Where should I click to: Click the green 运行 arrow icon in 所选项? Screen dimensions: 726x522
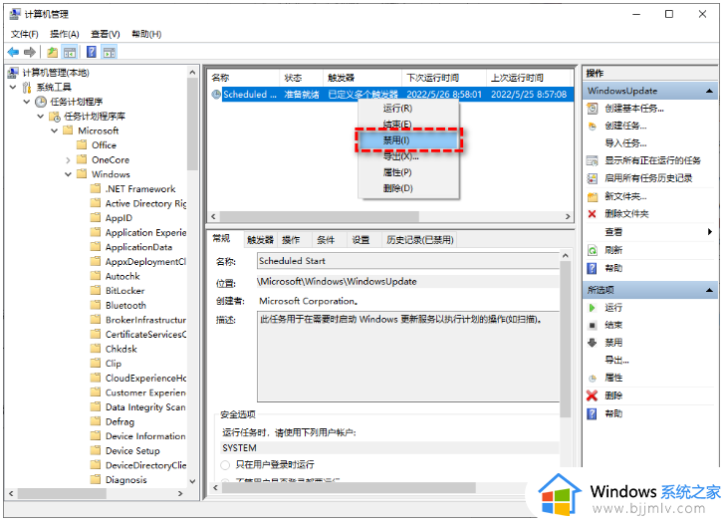593,308
